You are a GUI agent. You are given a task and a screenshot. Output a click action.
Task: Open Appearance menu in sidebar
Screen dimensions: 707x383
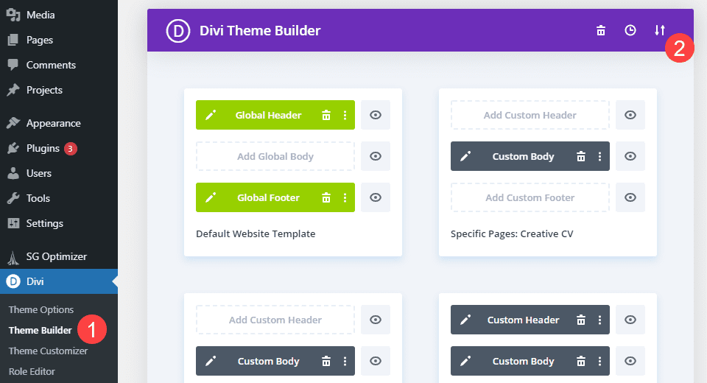point(59,123)
